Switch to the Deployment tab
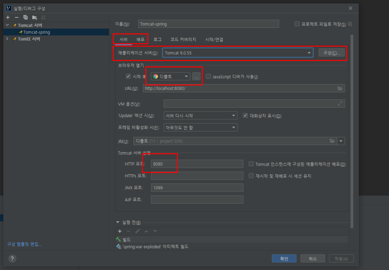 click(140, 40)
